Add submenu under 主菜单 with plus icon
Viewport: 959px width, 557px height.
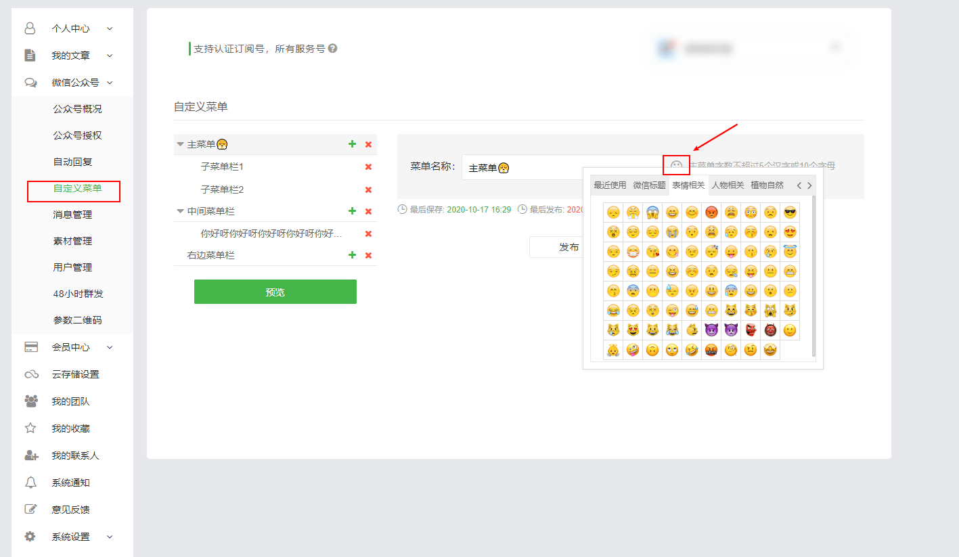coord(352,144)
